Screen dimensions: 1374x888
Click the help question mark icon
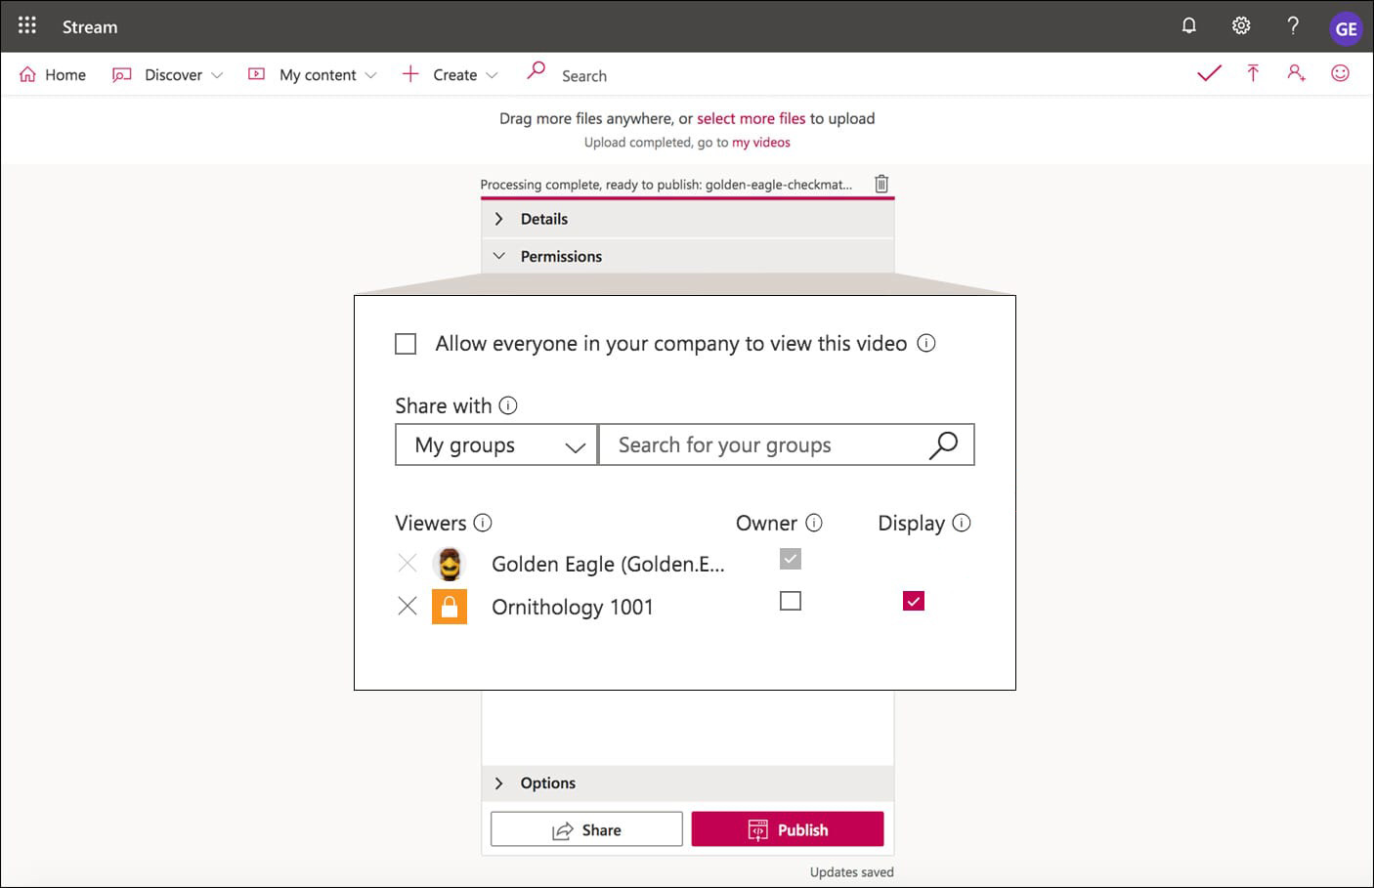[1293, 26]
